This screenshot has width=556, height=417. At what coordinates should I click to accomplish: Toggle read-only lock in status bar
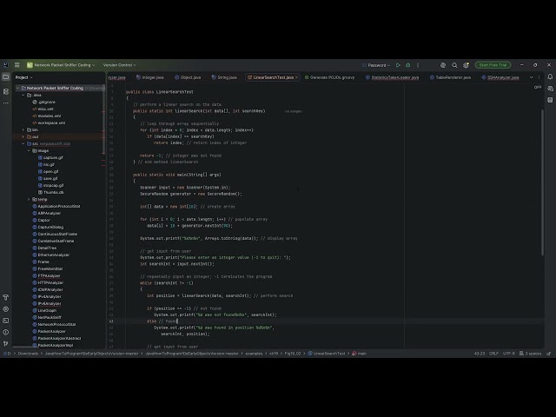548,354
